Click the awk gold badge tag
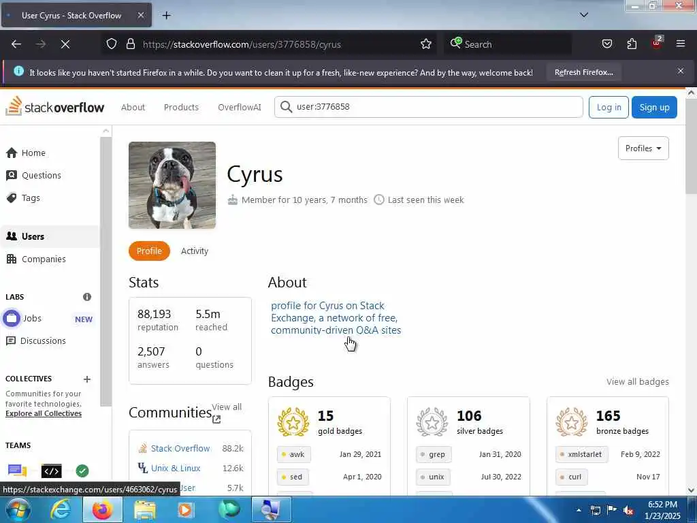This screenshot has width=697, height=523. point(294,454)
